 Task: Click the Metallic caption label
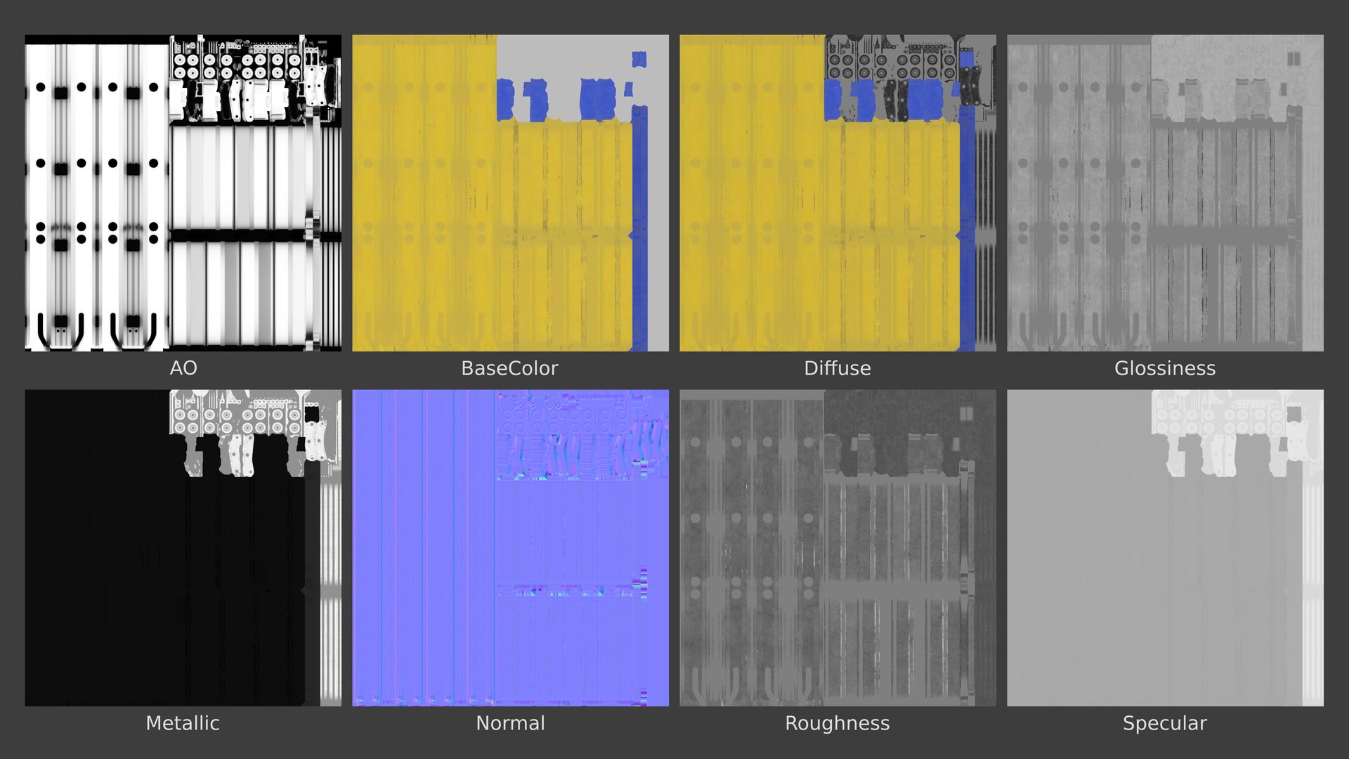pyautogui.click(x=182, y=723)
